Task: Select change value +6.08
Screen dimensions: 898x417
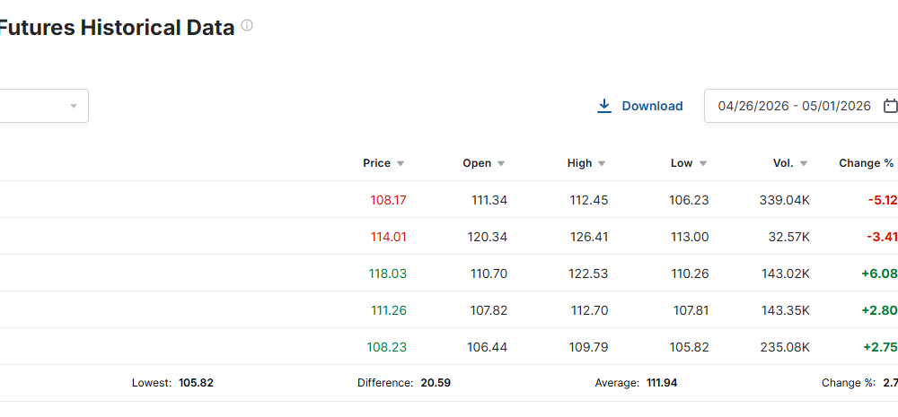Action: click(x=878, y=274)
